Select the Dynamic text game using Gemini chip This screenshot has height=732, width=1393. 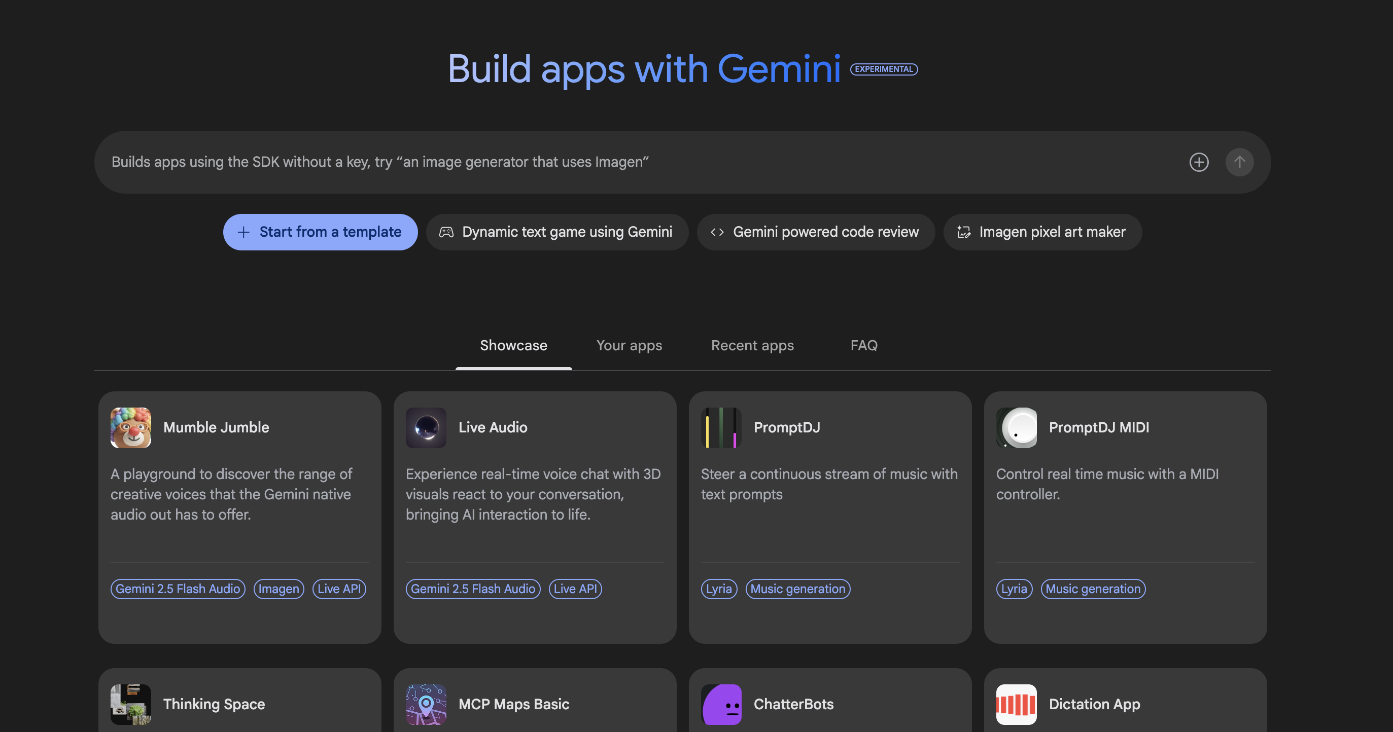tap(557, 232)
